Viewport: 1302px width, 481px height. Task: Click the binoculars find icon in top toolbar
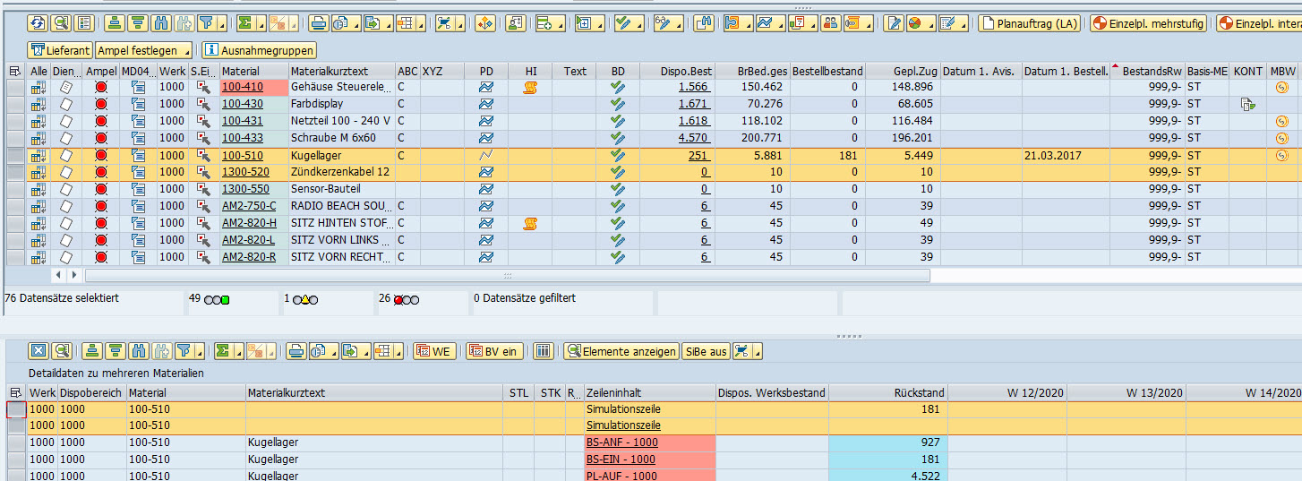click(161, 24)
